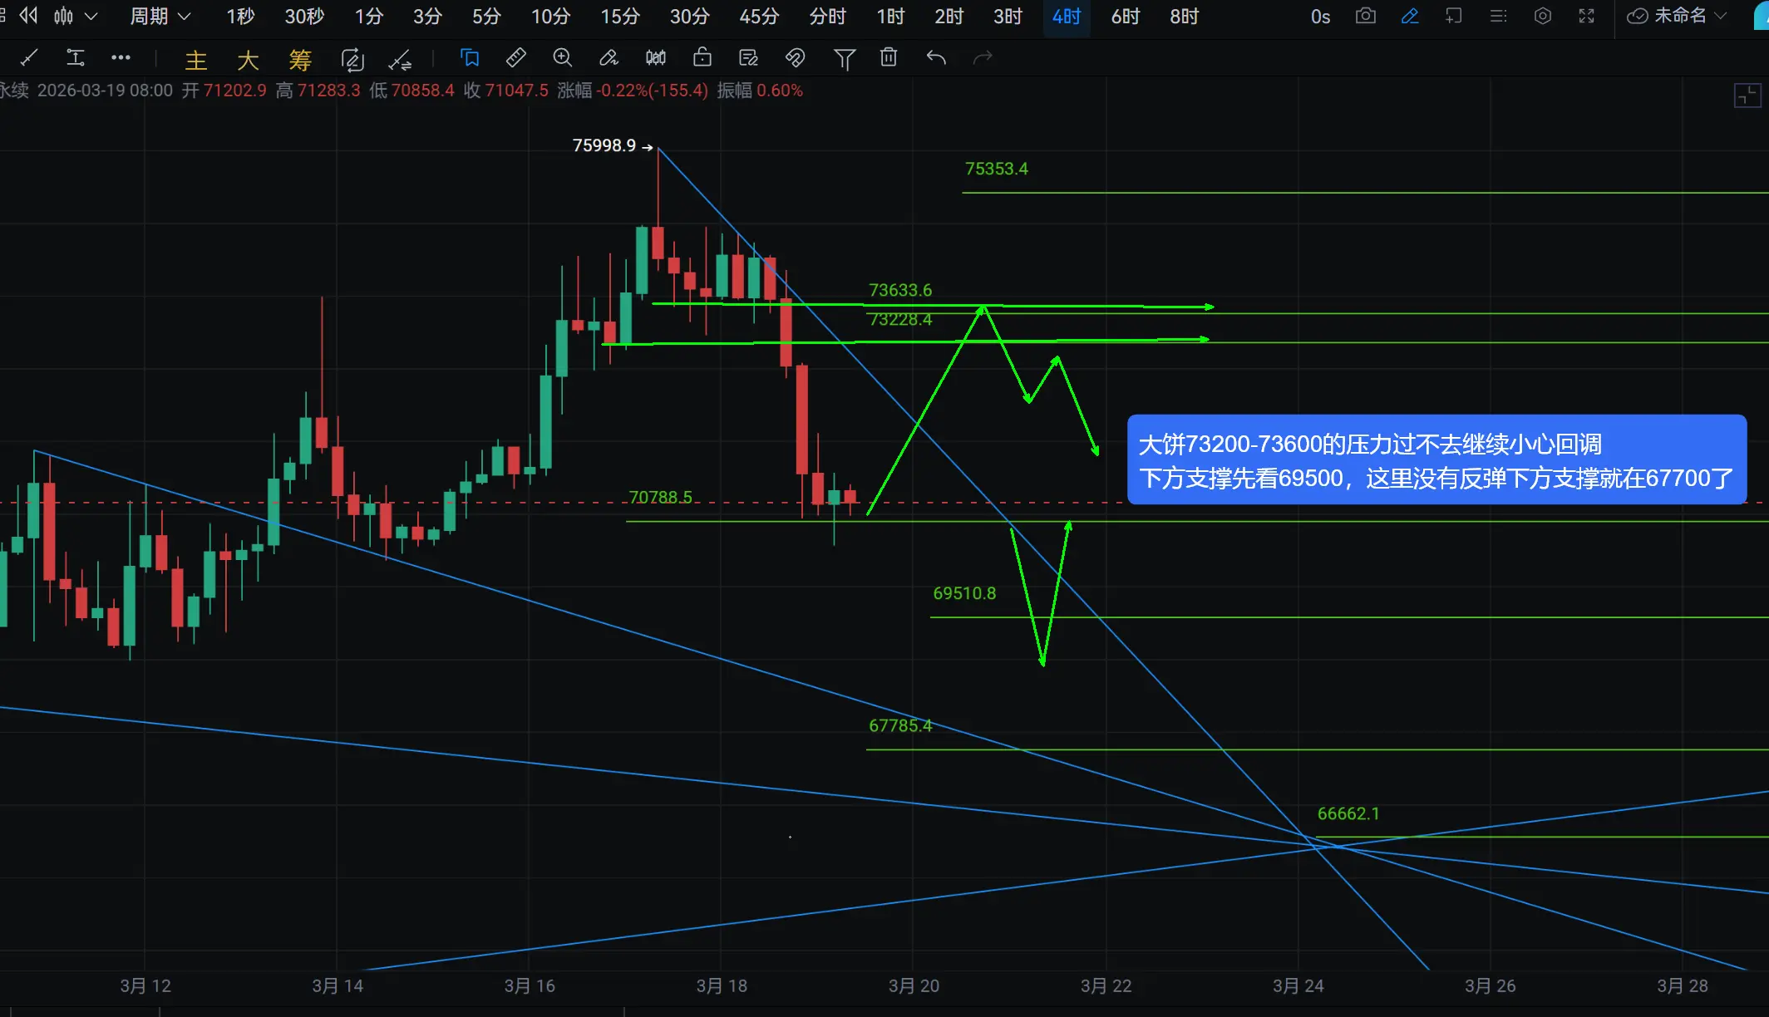1769x1017 pixels.
Task: Open the hexagon settings icon
Action: pyautogui.click(x=1543, y=16)
